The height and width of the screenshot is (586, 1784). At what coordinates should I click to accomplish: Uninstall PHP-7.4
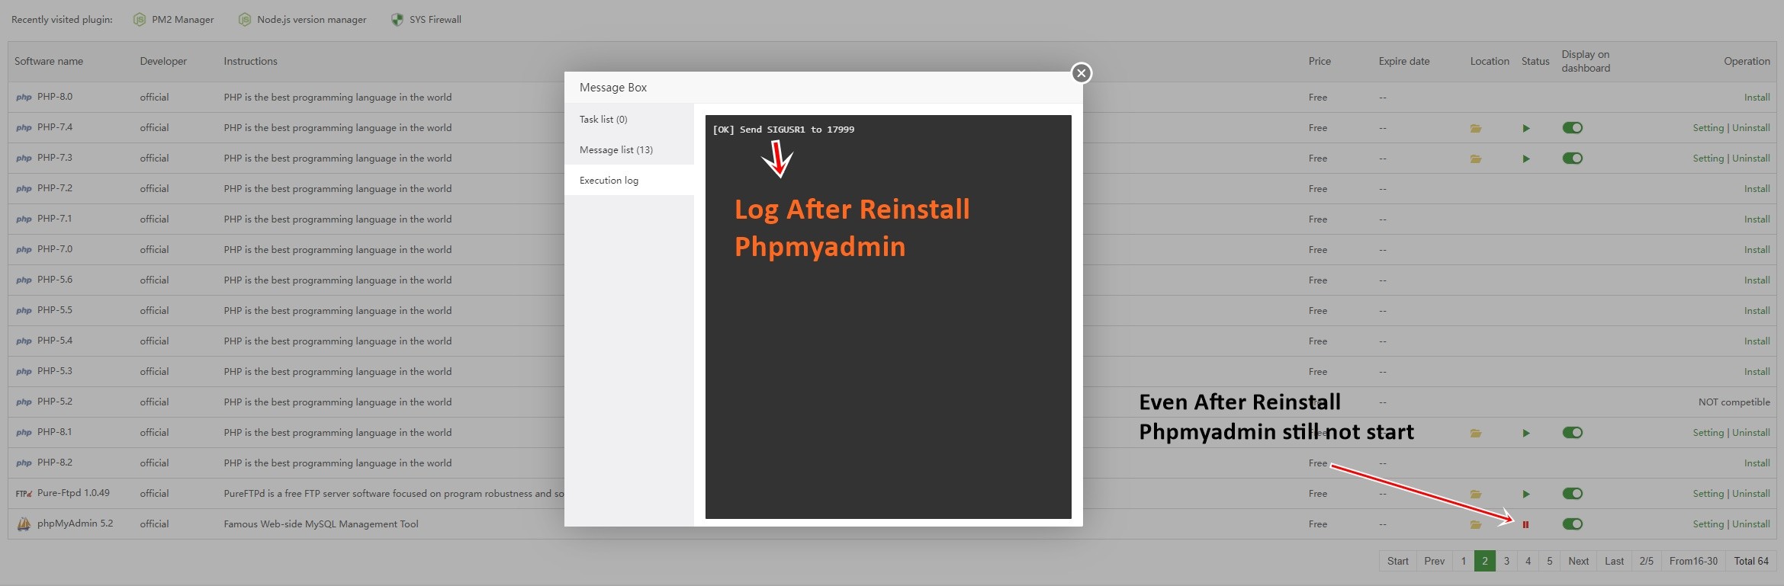point(1751,128)
